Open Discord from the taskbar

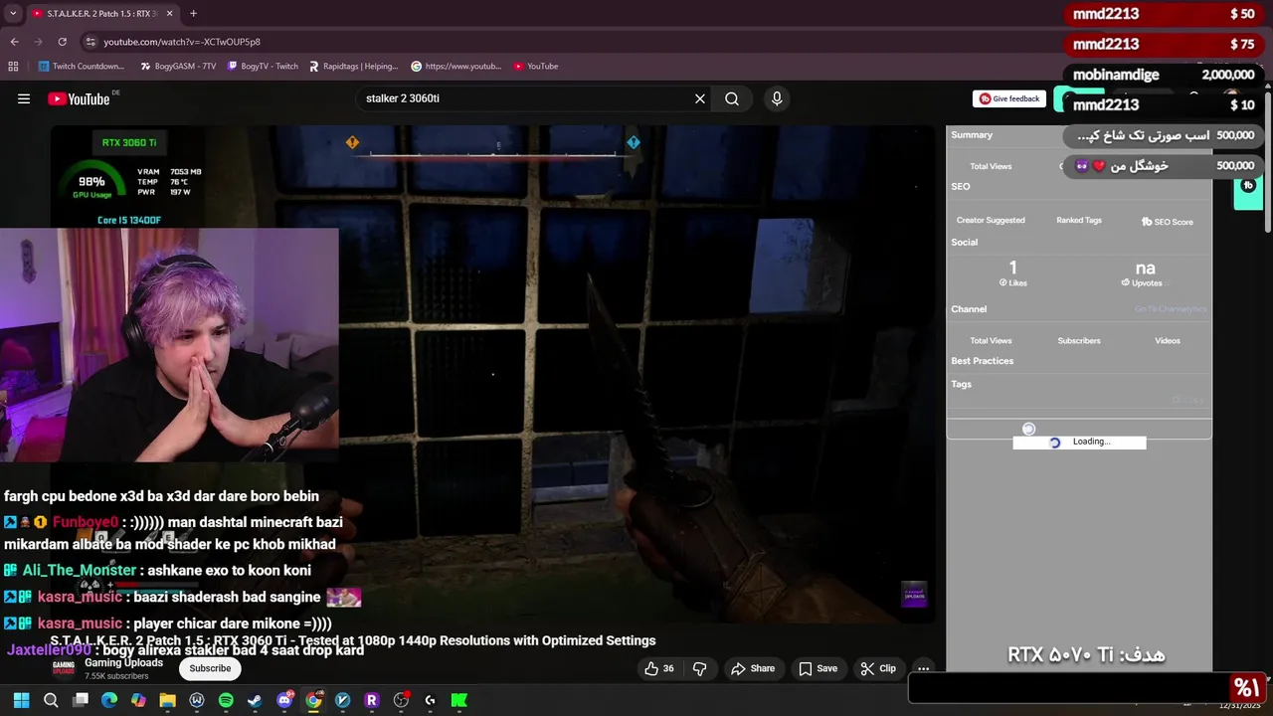284,700
